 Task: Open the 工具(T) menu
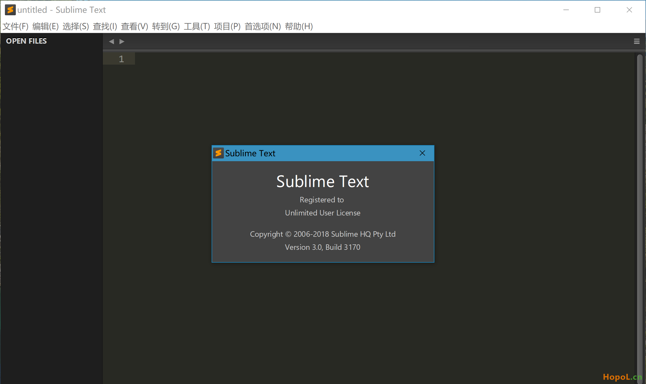click(197, 26)
